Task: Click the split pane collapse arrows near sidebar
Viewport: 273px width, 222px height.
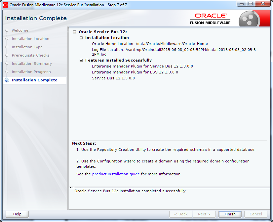Action: click(x=68, y=30)
